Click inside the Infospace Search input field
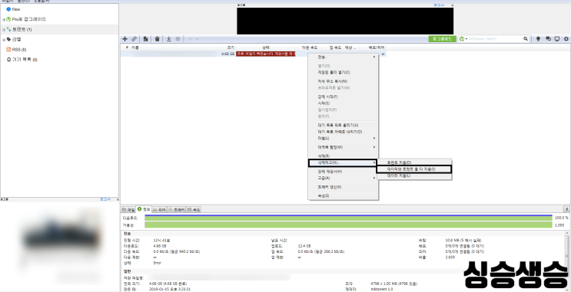 [496, 39]
